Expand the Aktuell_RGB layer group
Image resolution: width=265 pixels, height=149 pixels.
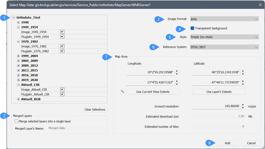tap(18, 99)
